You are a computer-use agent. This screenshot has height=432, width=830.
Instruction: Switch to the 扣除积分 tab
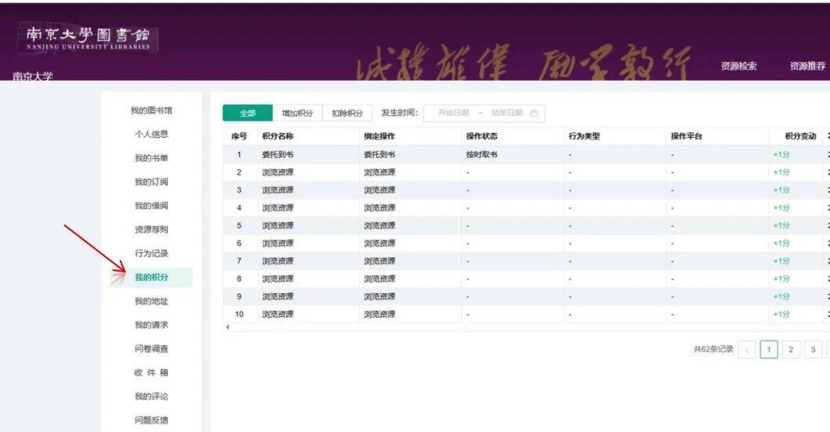click(347, 113)
